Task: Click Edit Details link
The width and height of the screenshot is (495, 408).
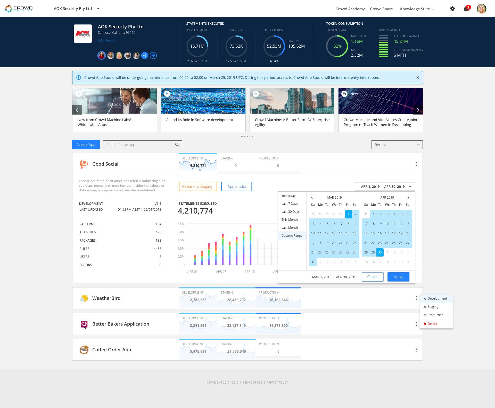Action: point(106,40)
